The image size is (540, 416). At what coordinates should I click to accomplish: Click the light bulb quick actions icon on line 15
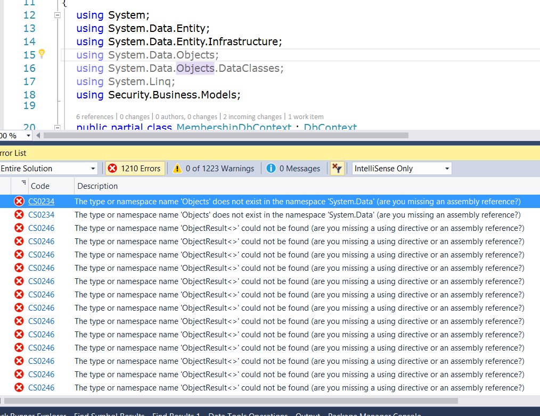pos(42,54)
